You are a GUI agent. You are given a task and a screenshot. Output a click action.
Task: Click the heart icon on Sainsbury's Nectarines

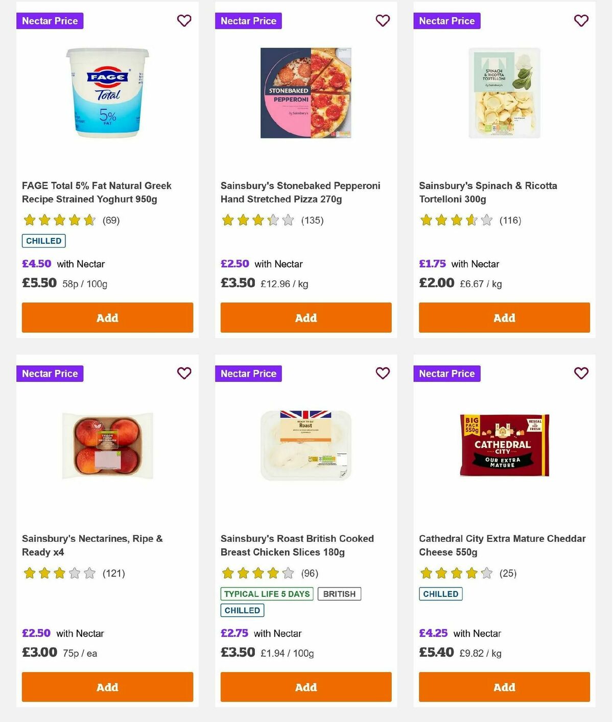(x=184, y=373)
